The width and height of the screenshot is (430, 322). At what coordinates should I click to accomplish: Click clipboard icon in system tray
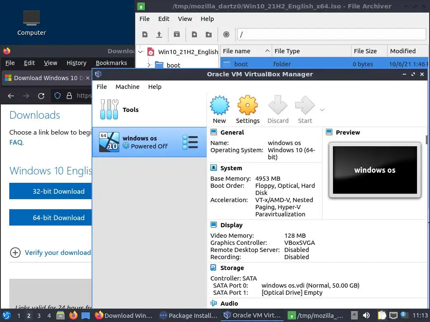coord(382,315)
